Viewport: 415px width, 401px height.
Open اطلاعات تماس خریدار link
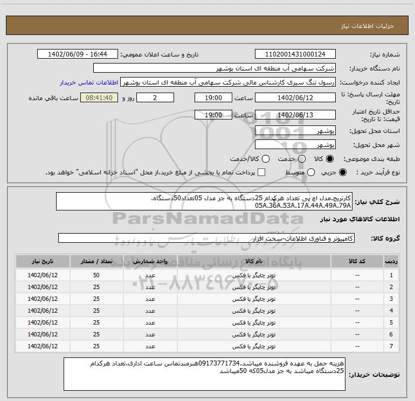(x=89, y=82)
